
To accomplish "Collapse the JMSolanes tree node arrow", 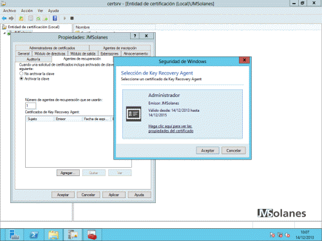I will click(5, 33).
